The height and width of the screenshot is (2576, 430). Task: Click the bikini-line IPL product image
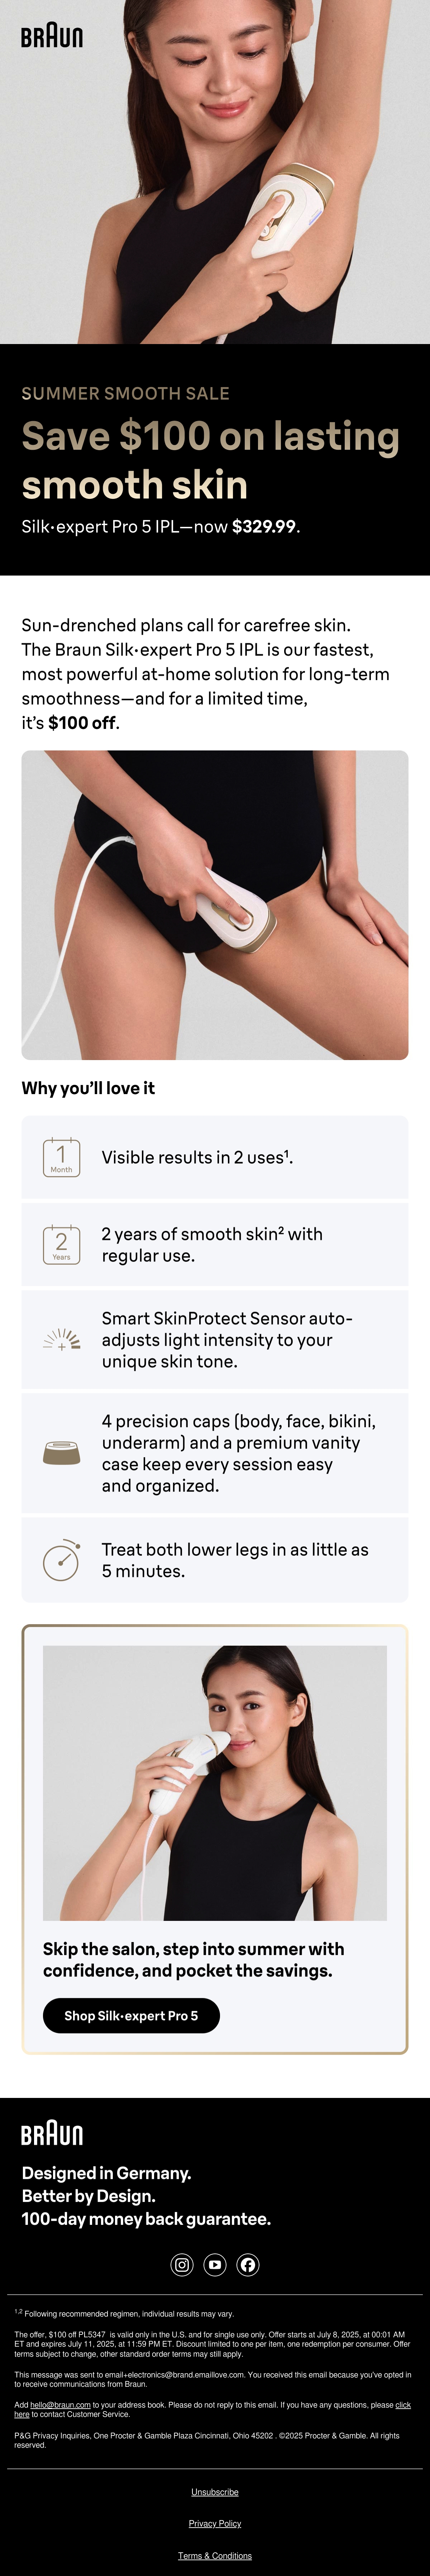coord(215,905)
